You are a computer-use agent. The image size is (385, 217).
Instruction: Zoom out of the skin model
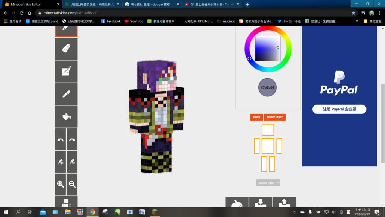(72, 184)
